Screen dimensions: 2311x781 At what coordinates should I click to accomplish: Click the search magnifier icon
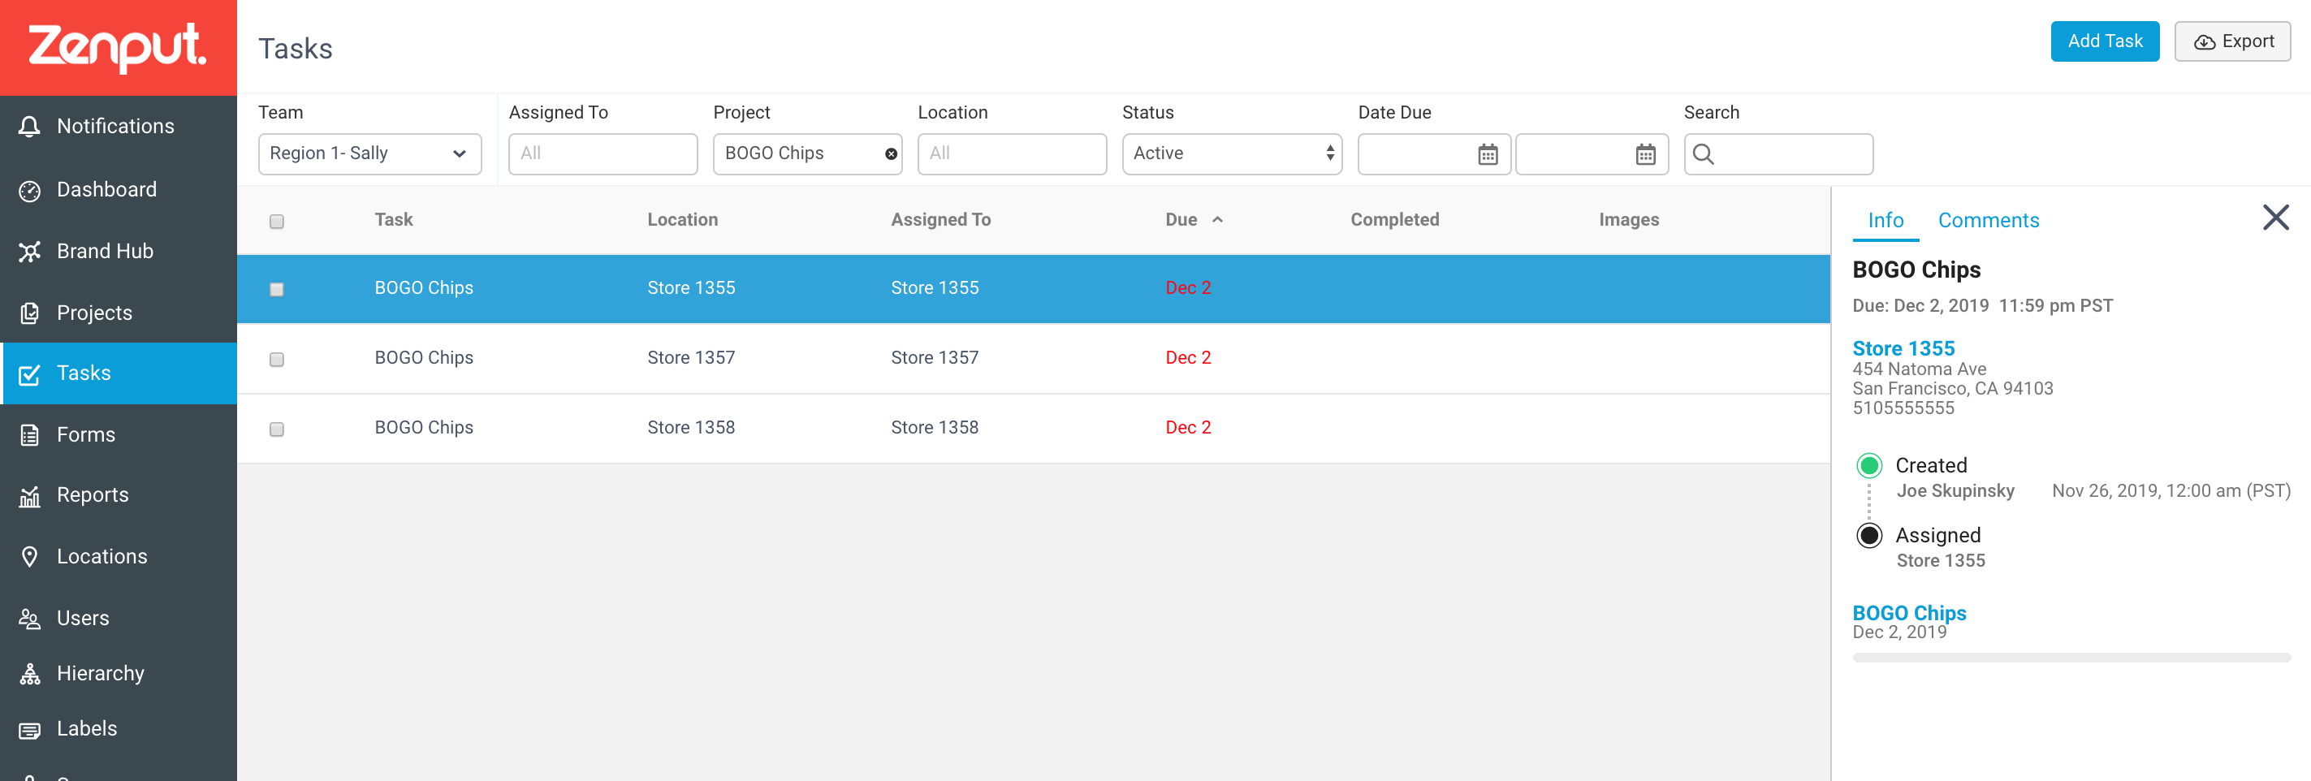[x=1703, y=154]
